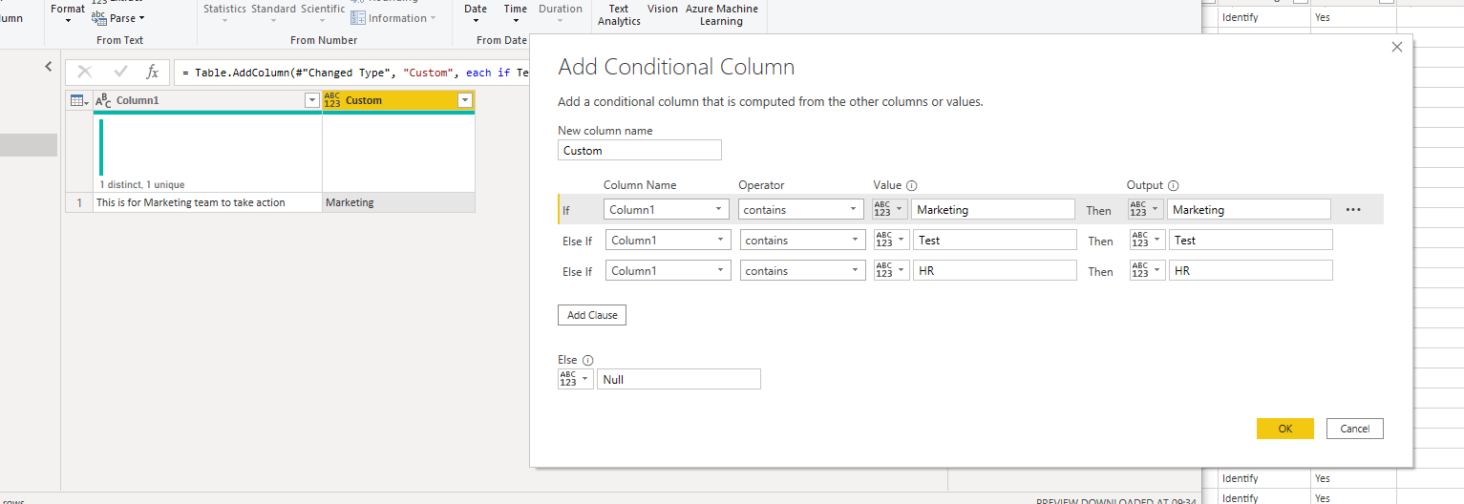Open Format dropdown in ribbon
This screenshot has width=1464, height=504.
68,13
